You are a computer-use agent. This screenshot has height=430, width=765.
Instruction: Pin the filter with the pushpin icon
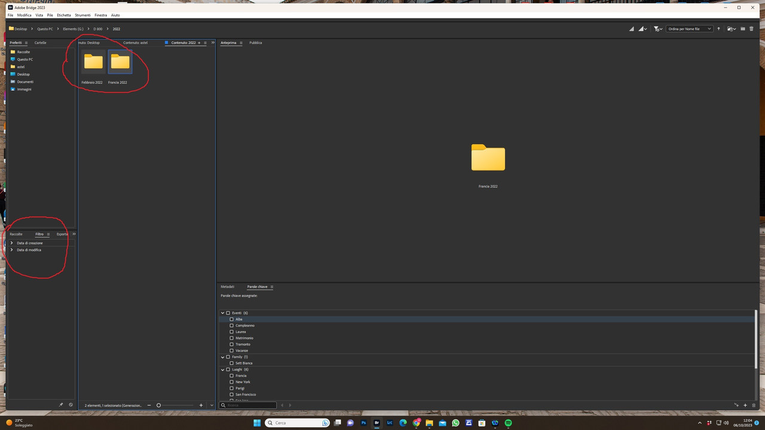(x=60, y=405)
